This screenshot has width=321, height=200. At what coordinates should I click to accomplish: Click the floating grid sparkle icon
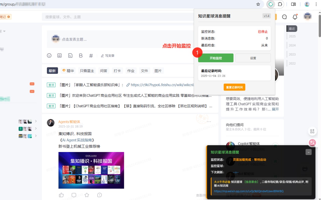(312, 131)
